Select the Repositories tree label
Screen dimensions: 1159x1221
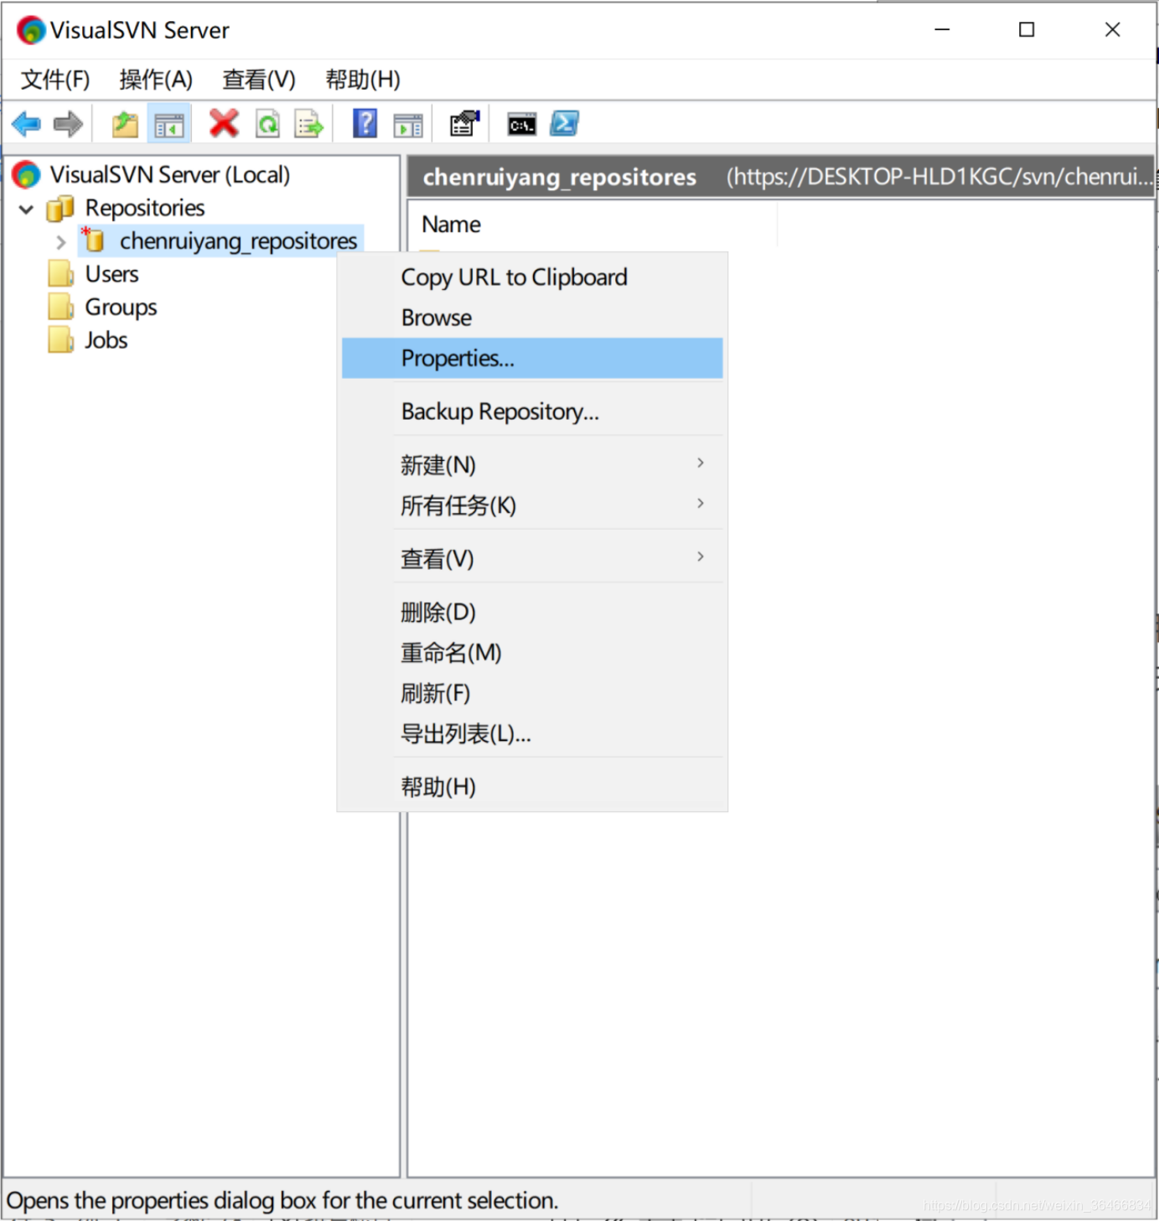pos(145,208)
